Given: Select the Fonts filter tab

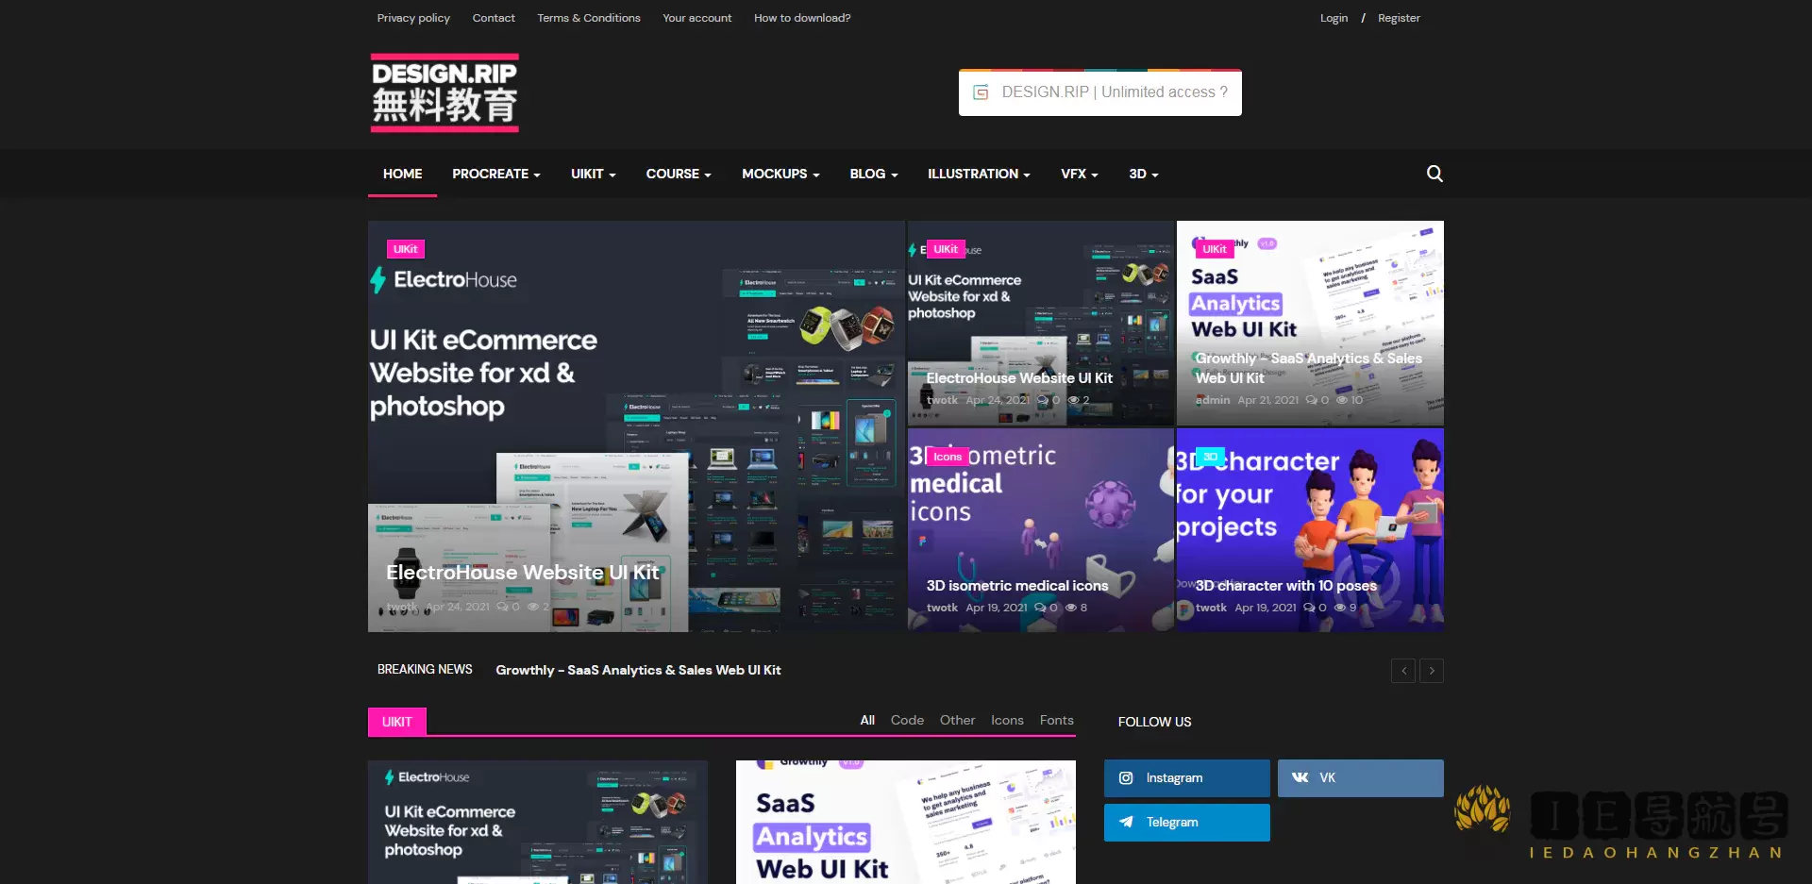Looking at the screenshot, I should [1056, 721].
